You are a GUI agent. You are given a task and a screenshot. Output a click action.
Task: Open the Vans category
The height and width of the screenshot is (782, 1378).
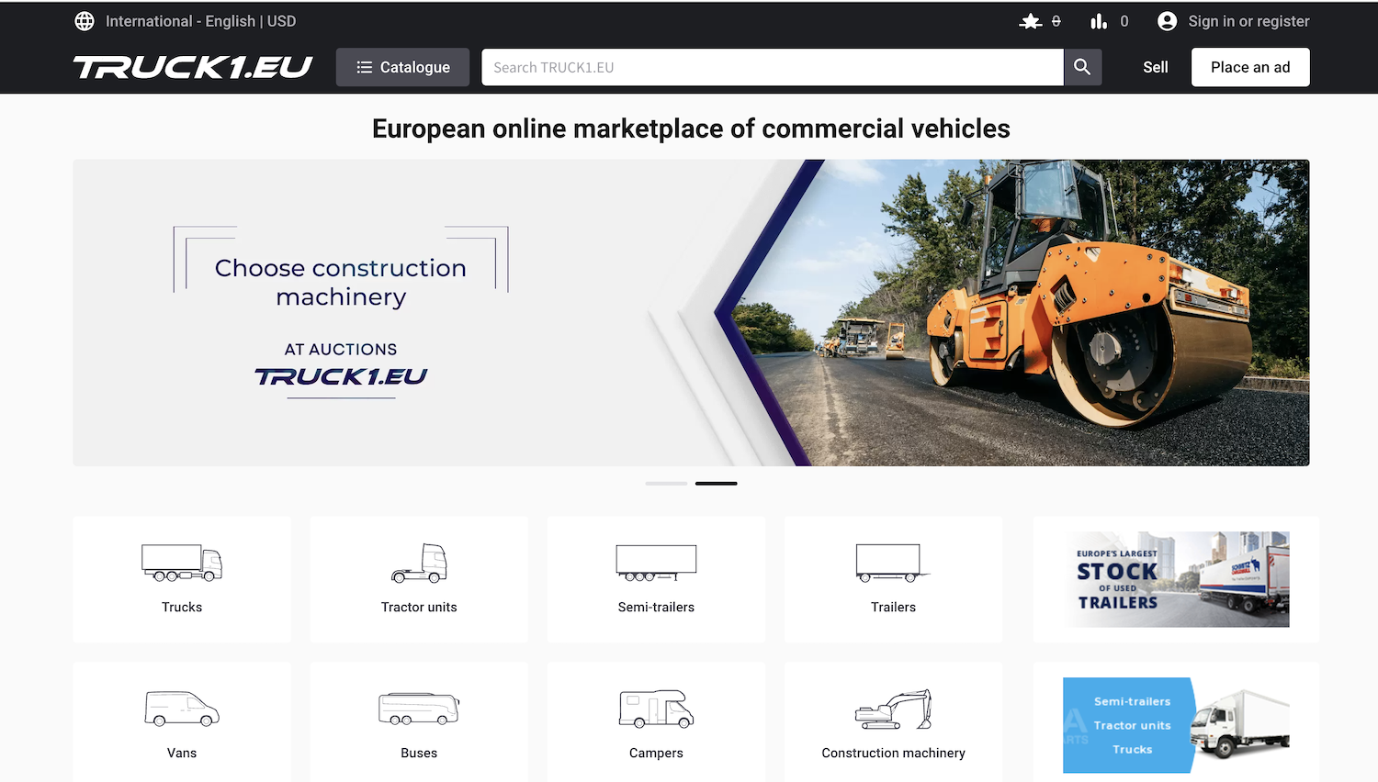(182, 723)
